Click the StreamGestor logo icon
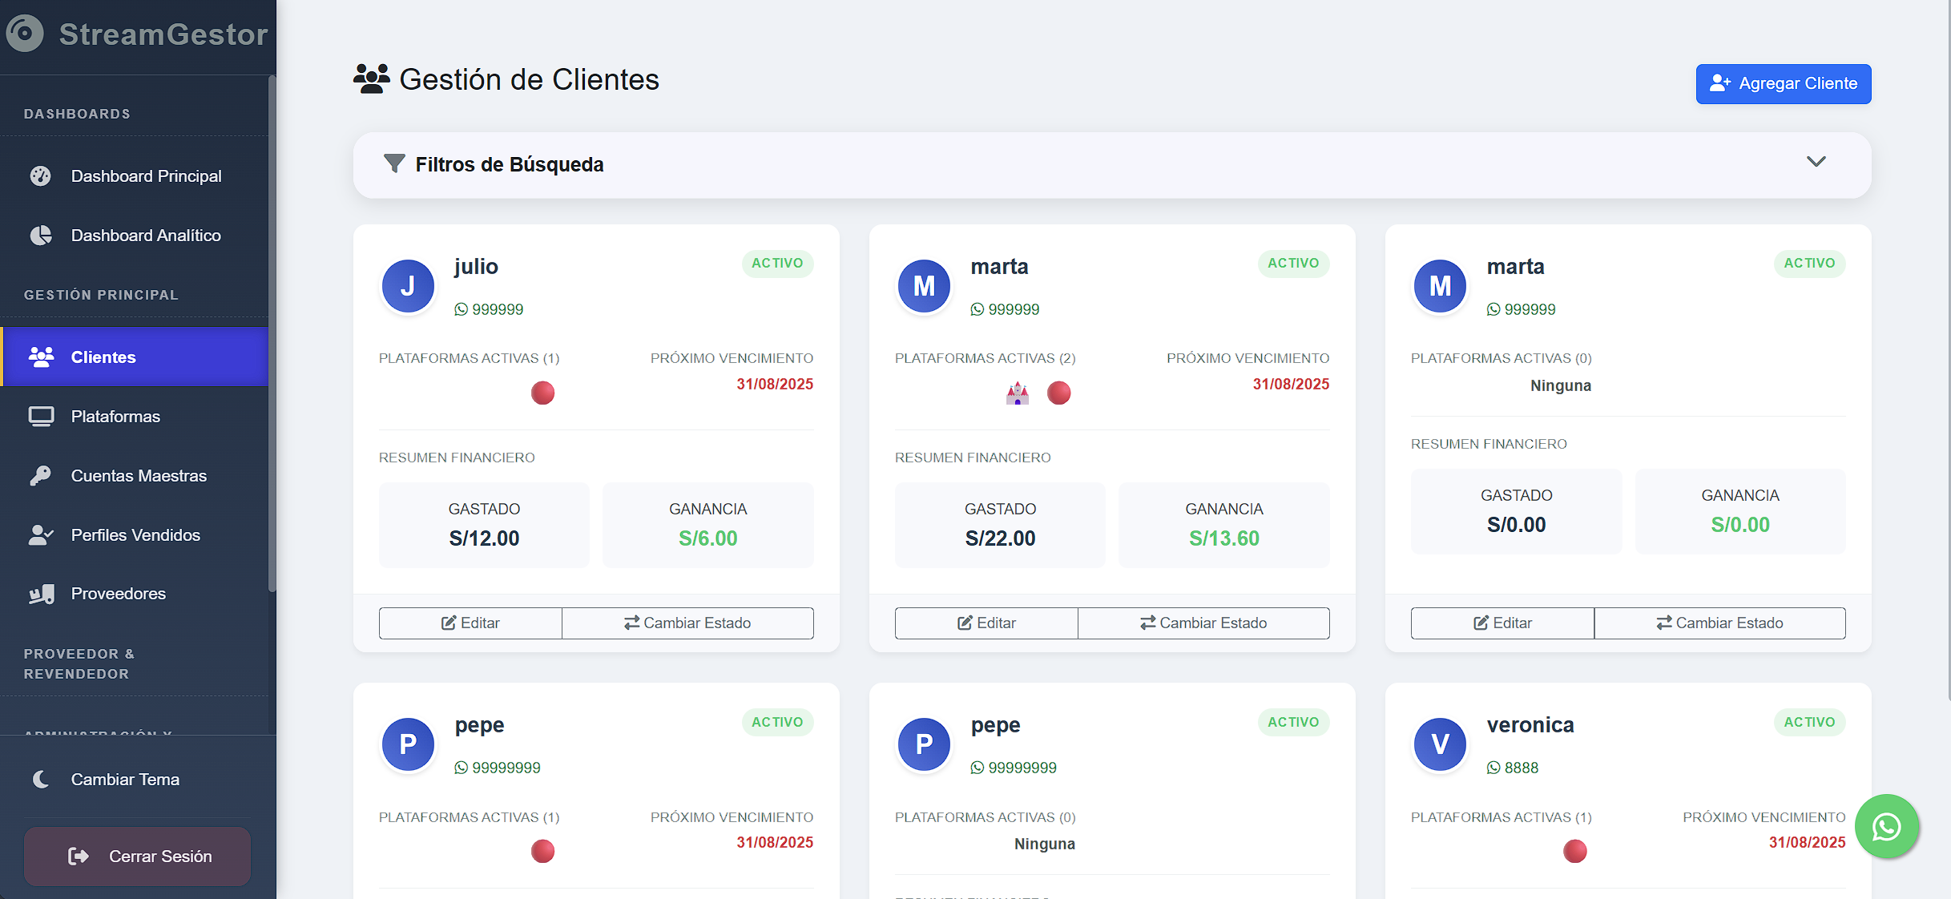Screen dimensions: 1951x899 click(25, 34)
